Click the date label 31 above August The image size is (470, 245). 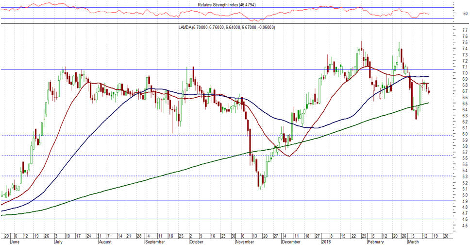100,236
